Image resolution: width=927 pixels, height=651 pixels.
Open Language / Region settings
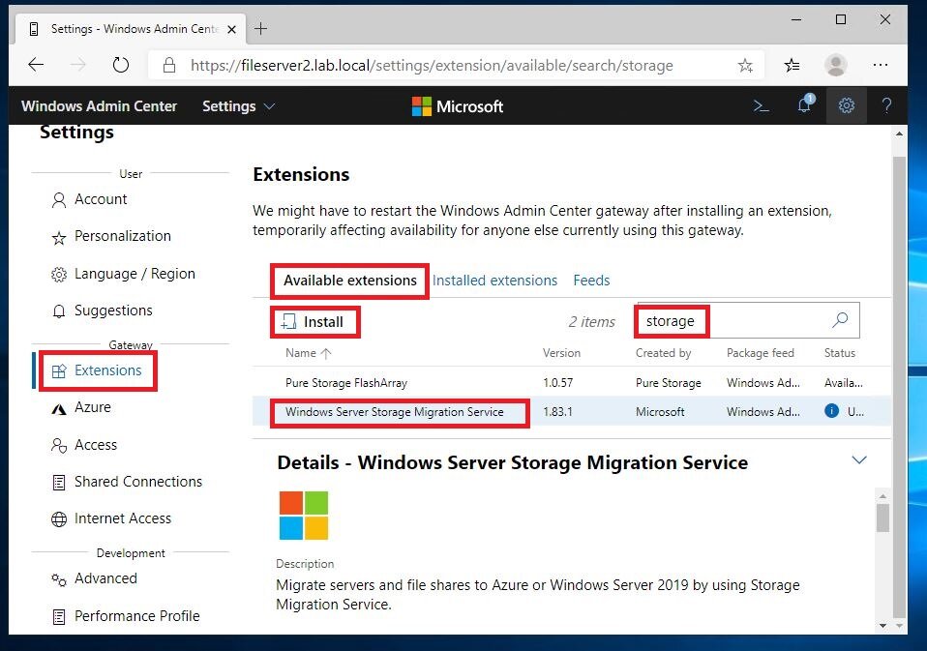[x=135, y=274]
